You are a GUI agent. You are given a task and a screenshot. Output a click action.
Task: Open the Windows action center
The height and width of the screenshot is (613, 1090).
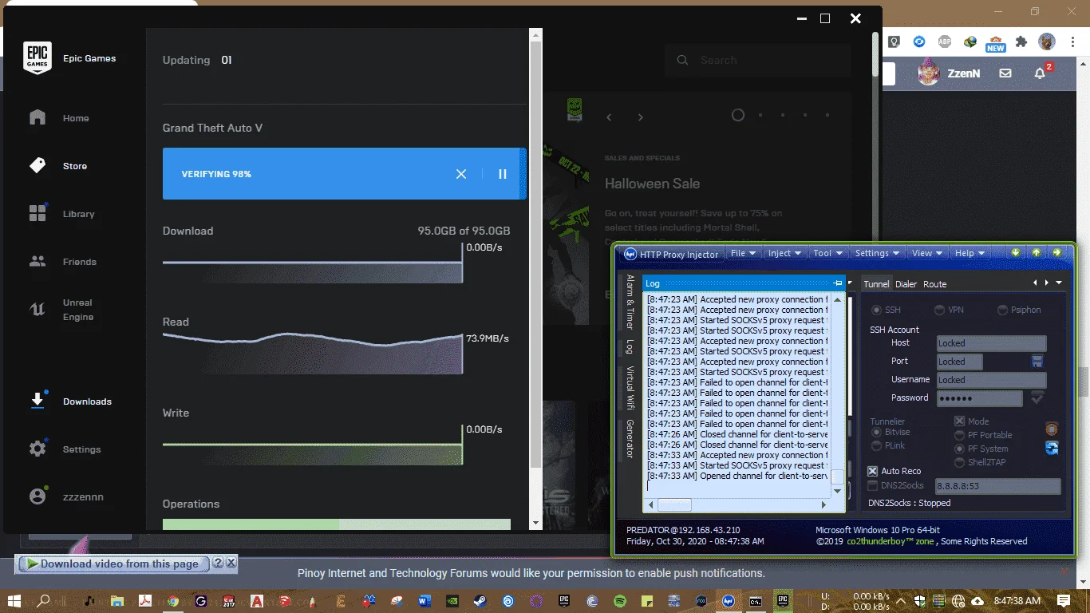tap(1064, 600)
